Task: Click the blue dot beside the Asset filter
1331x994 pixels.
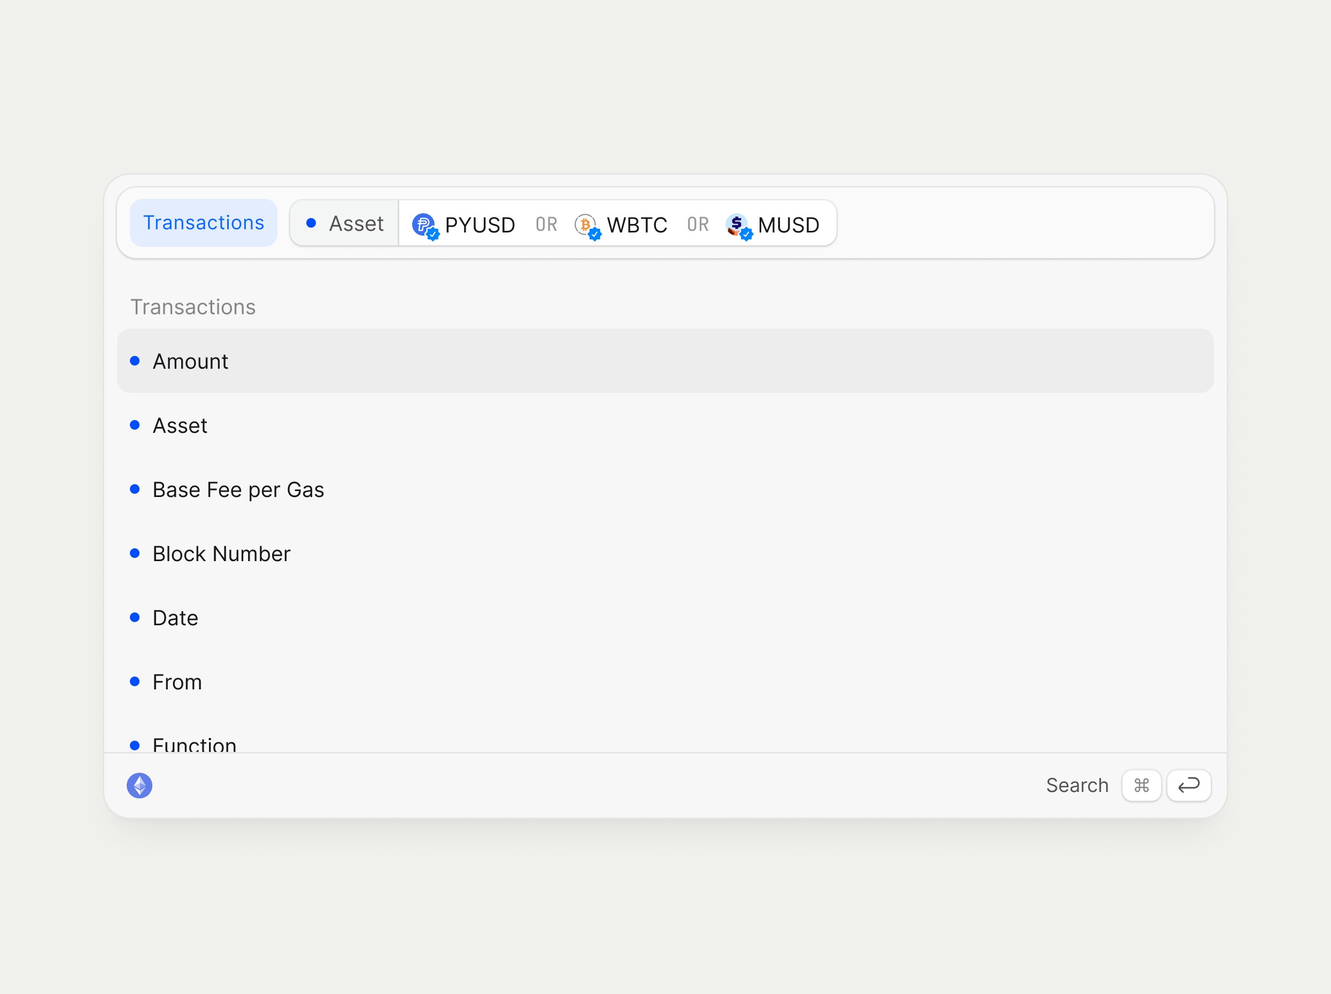Action: click(x=311, y=223)
